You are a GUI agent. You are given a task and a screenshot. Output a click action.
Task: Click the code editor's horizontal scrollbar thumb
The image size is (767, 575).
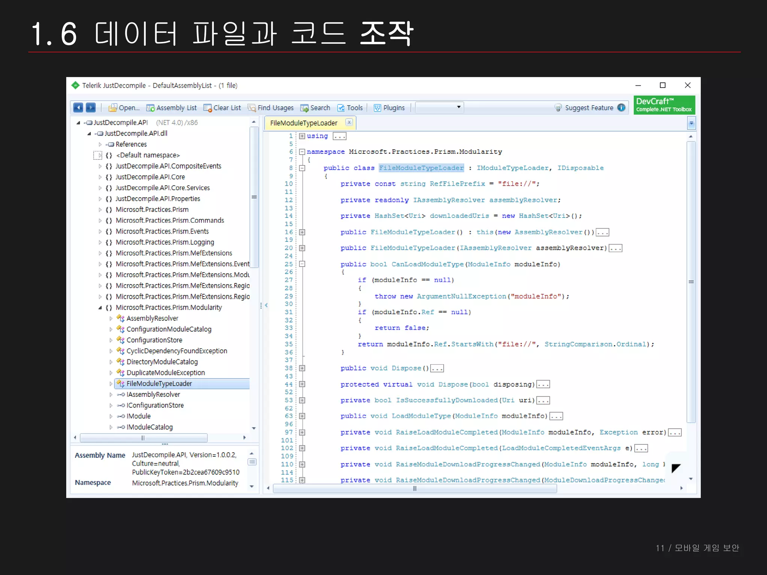(415, 488)
